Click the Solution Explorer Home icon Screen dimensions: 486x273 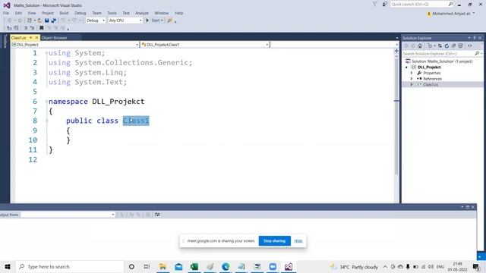coord(420,45)
